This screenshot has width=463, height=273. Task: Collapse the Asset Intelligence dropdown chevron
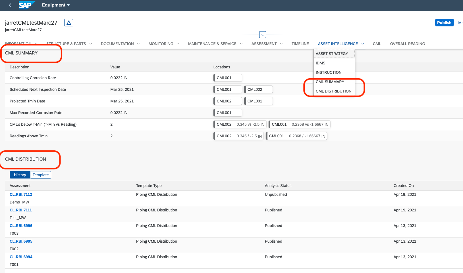(363, 44)
